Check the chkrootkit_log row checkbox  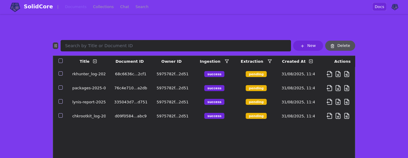pyautogui.click(x=61, y=115)
